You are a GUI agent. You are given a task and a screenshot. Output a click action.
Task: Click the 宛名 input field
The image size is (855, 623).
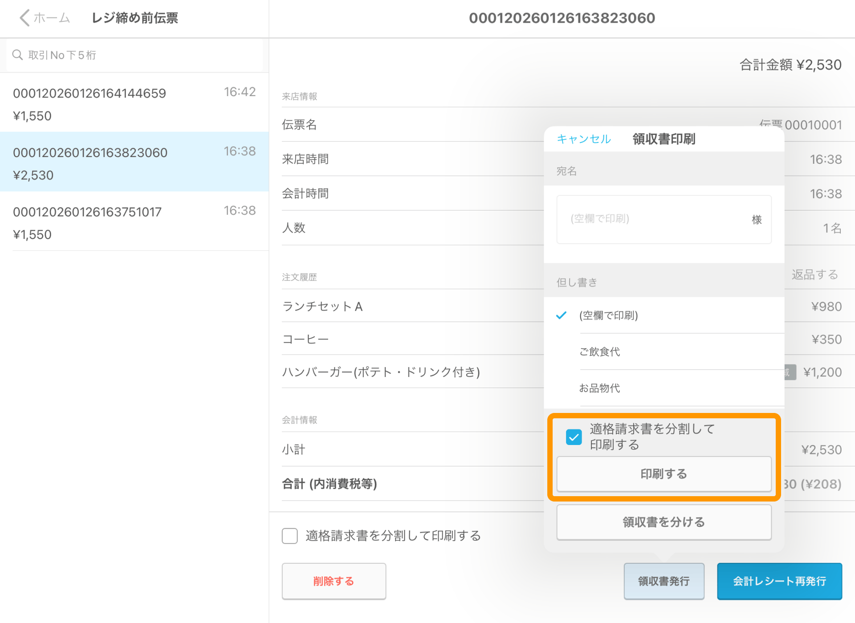pos(664,219)
